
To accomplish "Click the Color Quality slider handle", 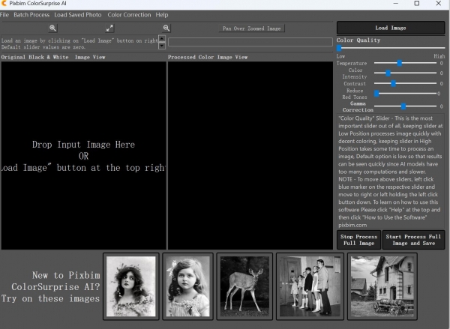I will click(x=339, y=48).
